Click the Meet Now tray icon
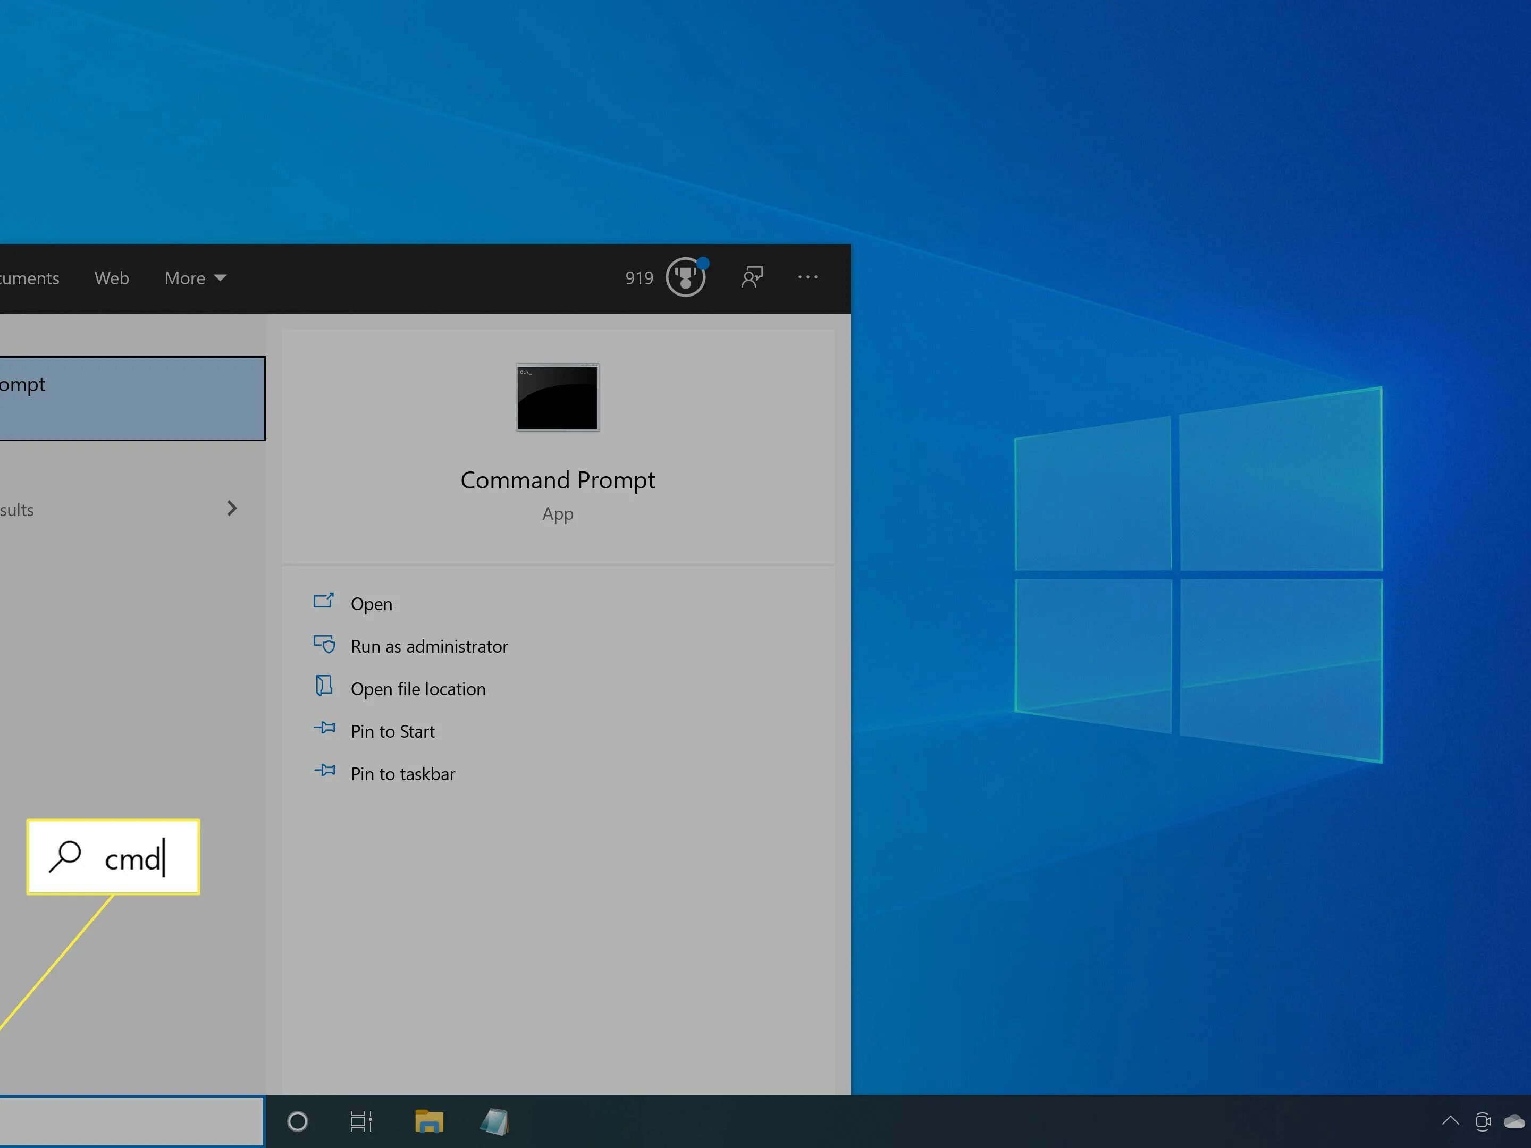Viewport: 1531px width, 1148px height. (x=1483, y=1122)
